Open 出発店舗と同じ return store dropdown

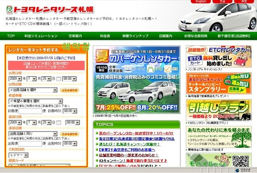point(33,134)
